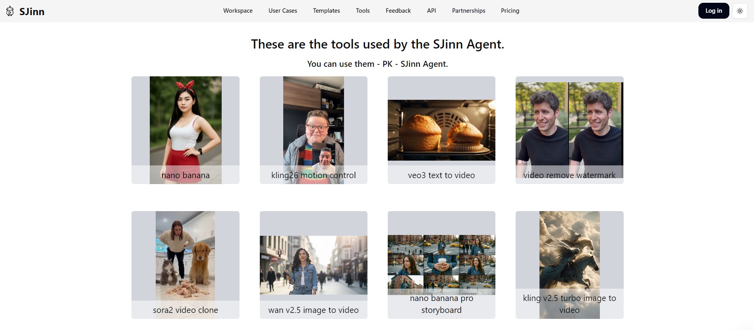Select the nano banana pro storyboard tool

(x=441, y=265)
